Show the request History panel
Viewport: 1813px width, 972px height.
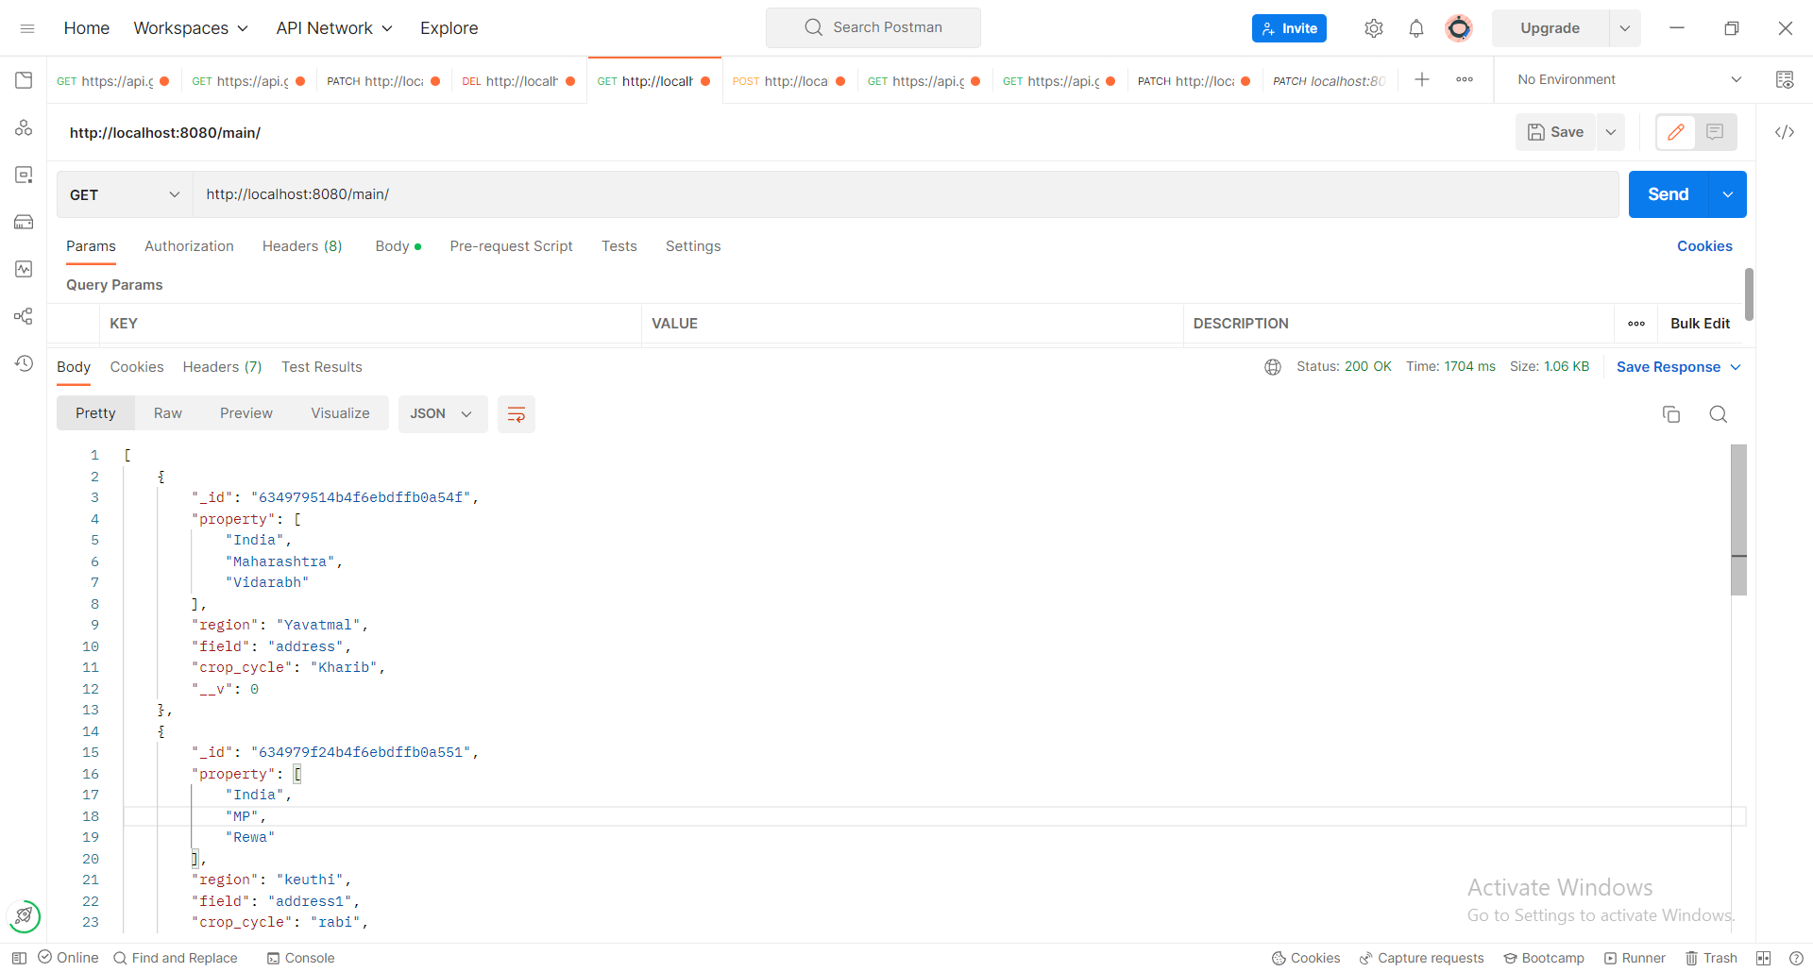pos(24,363)
